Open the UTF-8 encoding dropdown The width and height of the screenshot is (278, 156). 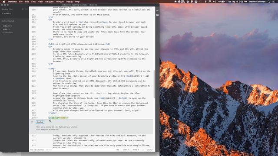point(126,150)
